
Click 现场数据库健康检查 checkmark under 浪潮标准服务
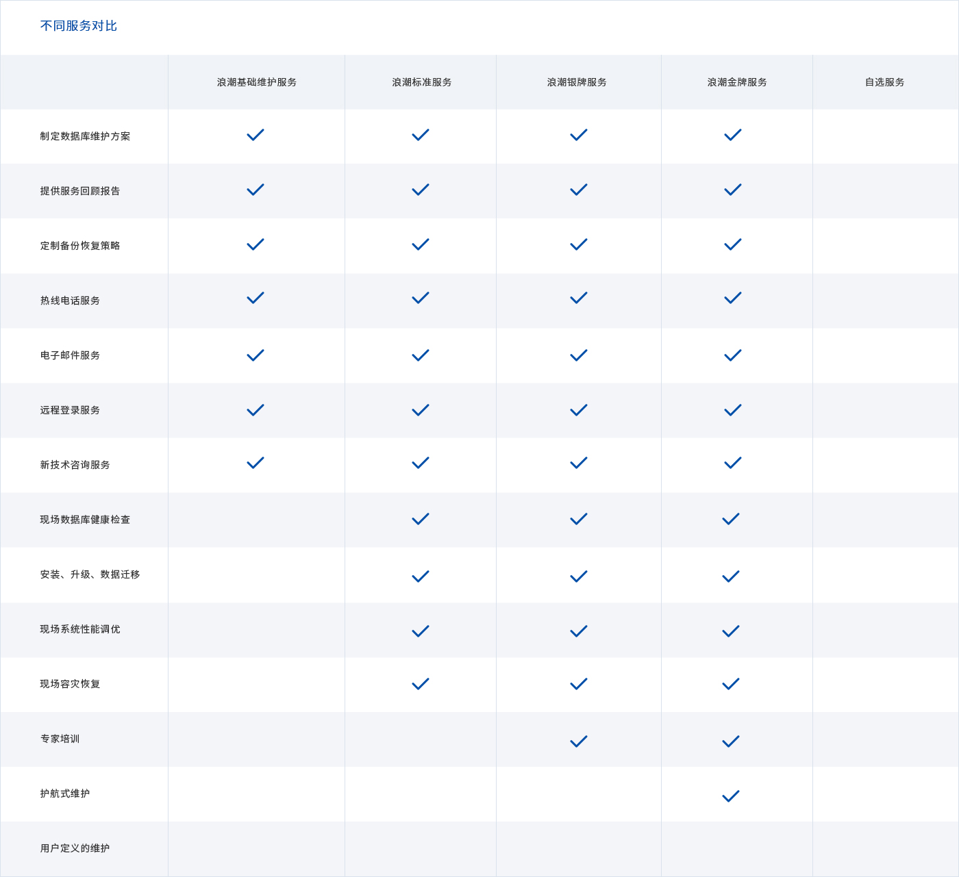(421, 519)
